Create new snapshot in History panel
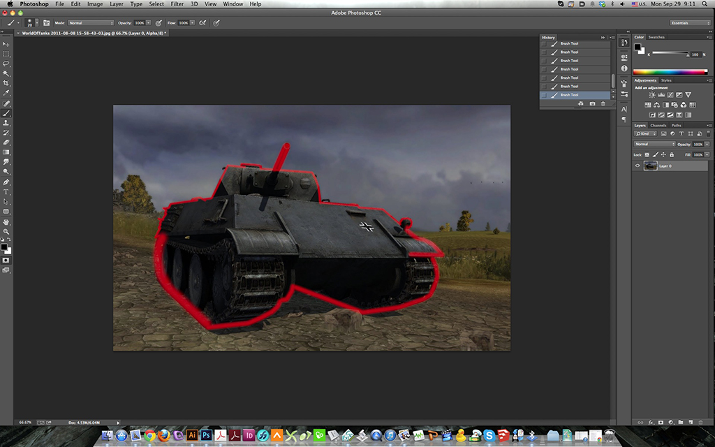This screenshot has width=715, height=447. tap(592, 104)
